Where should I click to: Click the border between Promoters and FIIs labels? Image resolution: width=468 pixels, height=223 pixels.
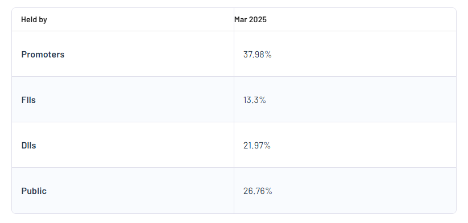pyautogui.click(x=123, y=76)
